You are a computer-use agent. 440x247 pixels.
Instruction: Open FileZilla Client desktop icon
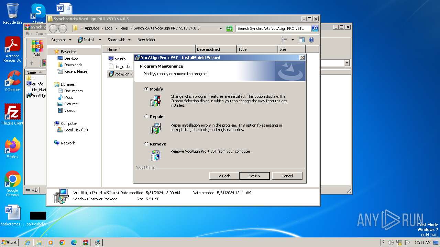12,115
